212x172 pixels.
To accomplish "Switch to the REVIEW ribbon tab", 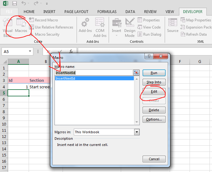I will (150, 12).
